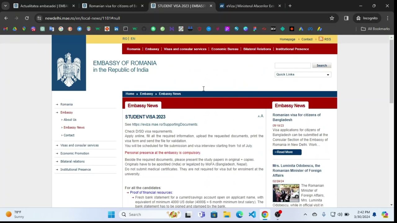Open the Quick Links dropdown

coord(303,74)
